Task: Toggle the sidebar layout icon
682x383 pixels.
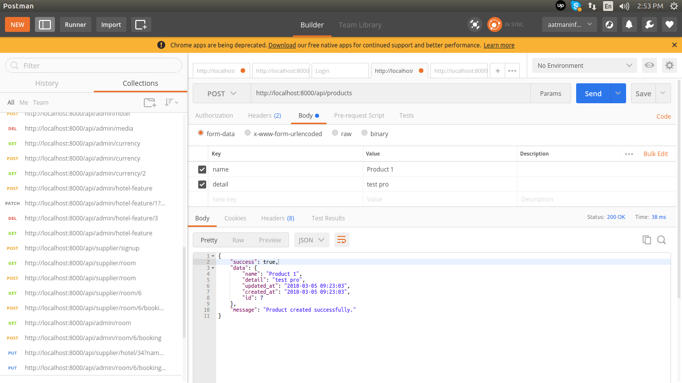Action: point(45,24)
